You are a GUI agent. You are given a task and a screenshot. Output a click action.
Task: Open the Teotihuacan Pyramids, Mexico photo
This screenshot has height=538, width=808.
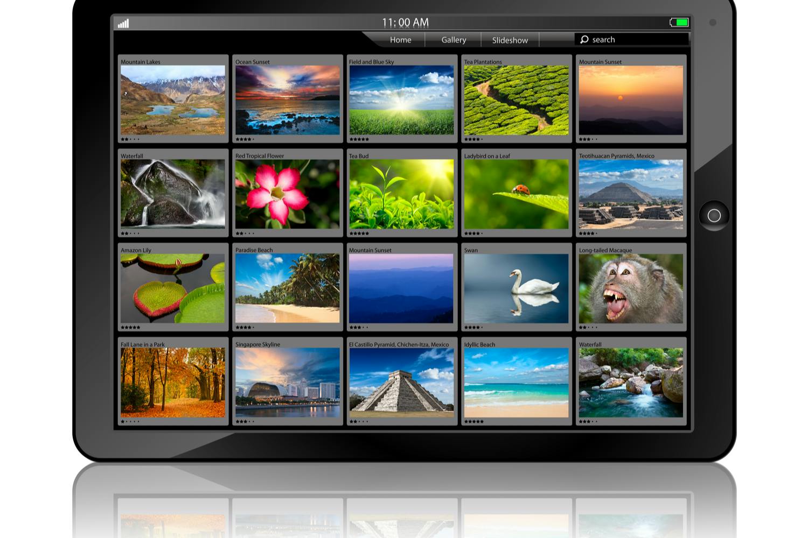pos(630,194)
